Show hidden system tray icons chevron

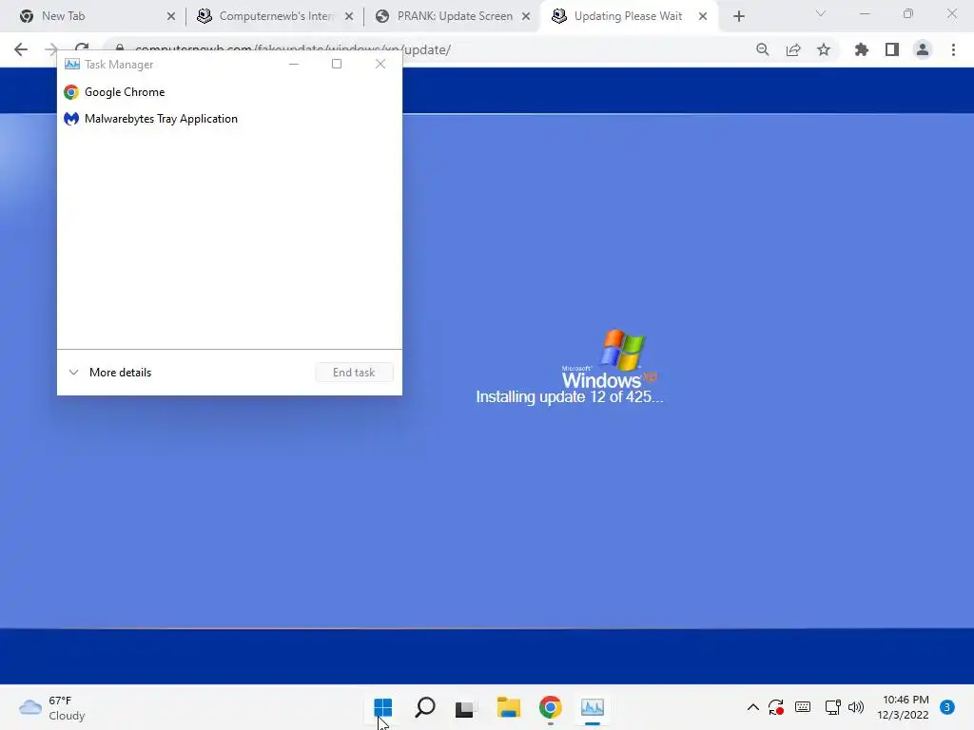(x=753, y=707)
